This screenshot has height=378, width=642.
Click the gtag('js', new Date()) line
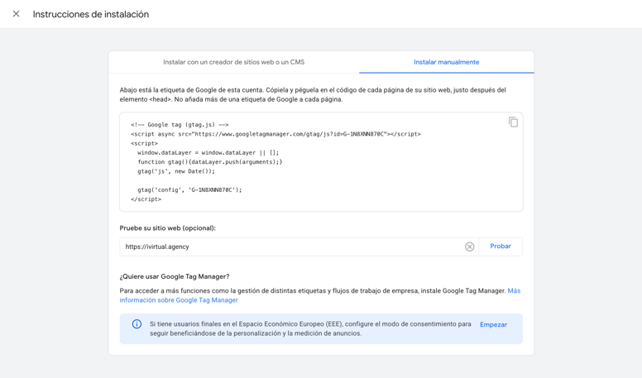(176, 171)
